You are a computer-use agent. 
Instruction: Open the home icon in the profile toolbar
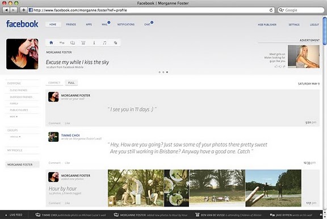[51, 43]
